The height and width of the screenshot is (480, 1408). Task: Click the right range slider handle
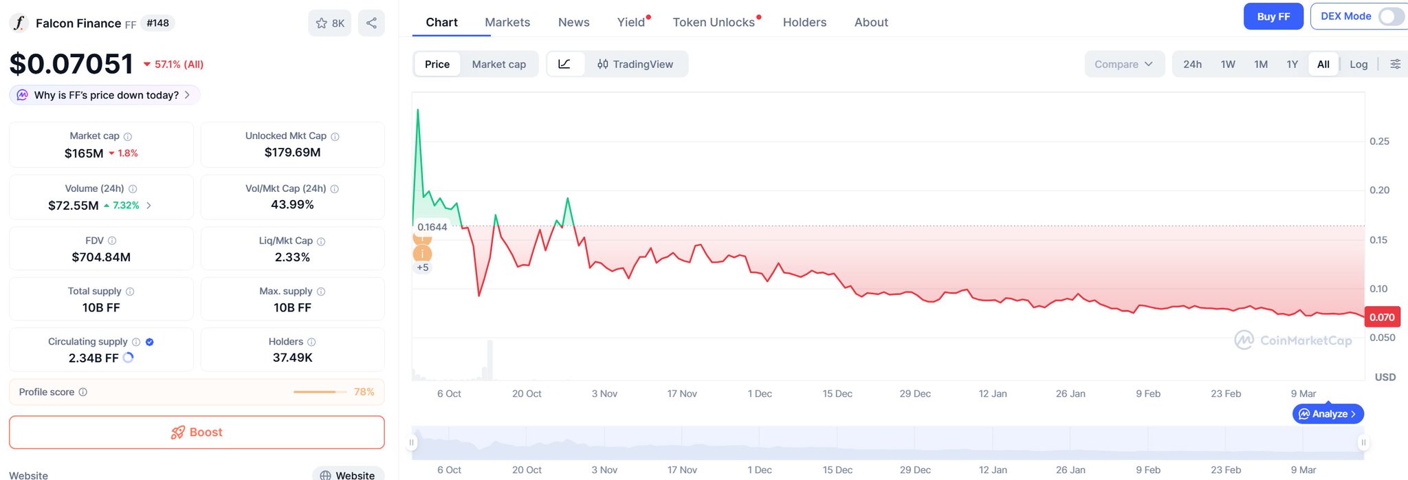tap(1363, 442)
